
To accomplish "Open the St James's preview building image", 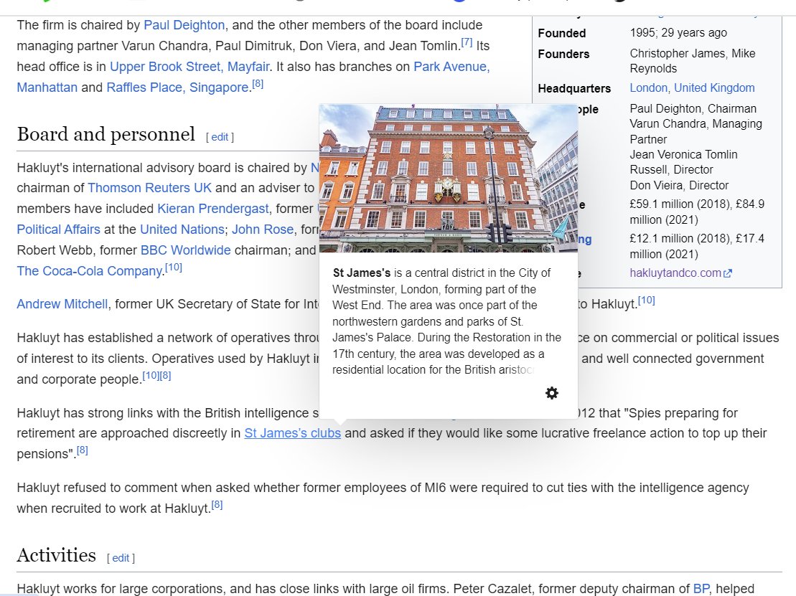I will point(449,178).
